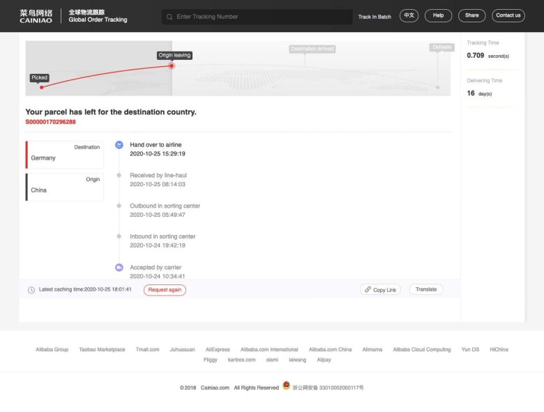
Task: Switch language with the 中文 button
Action: coord(409,15)
